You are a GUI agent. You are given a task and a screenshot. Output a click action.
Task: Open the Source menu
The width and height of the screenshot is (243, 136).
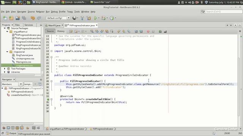pyautogui.click(x=31, y=12)
